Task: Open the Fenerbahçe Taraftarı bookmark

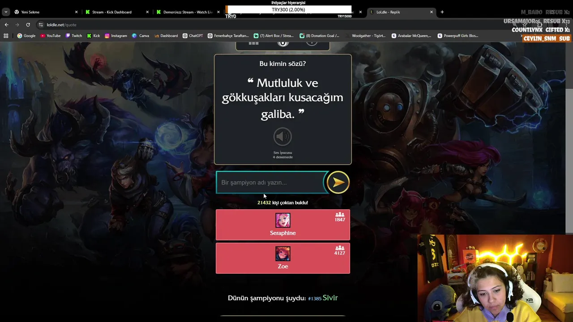Action: point(228,36)
